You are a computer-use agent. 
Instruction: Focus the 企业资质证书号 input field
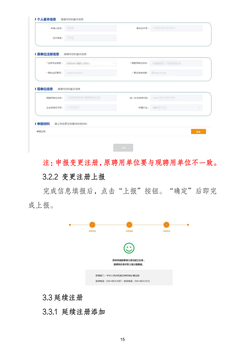[x=91, y=108]
